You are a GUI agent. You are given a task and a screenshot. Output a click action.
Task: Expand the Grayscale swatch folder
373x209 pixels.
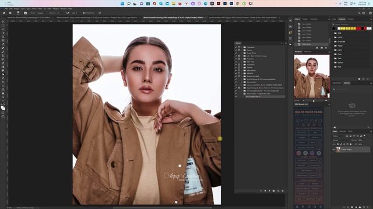333,42
